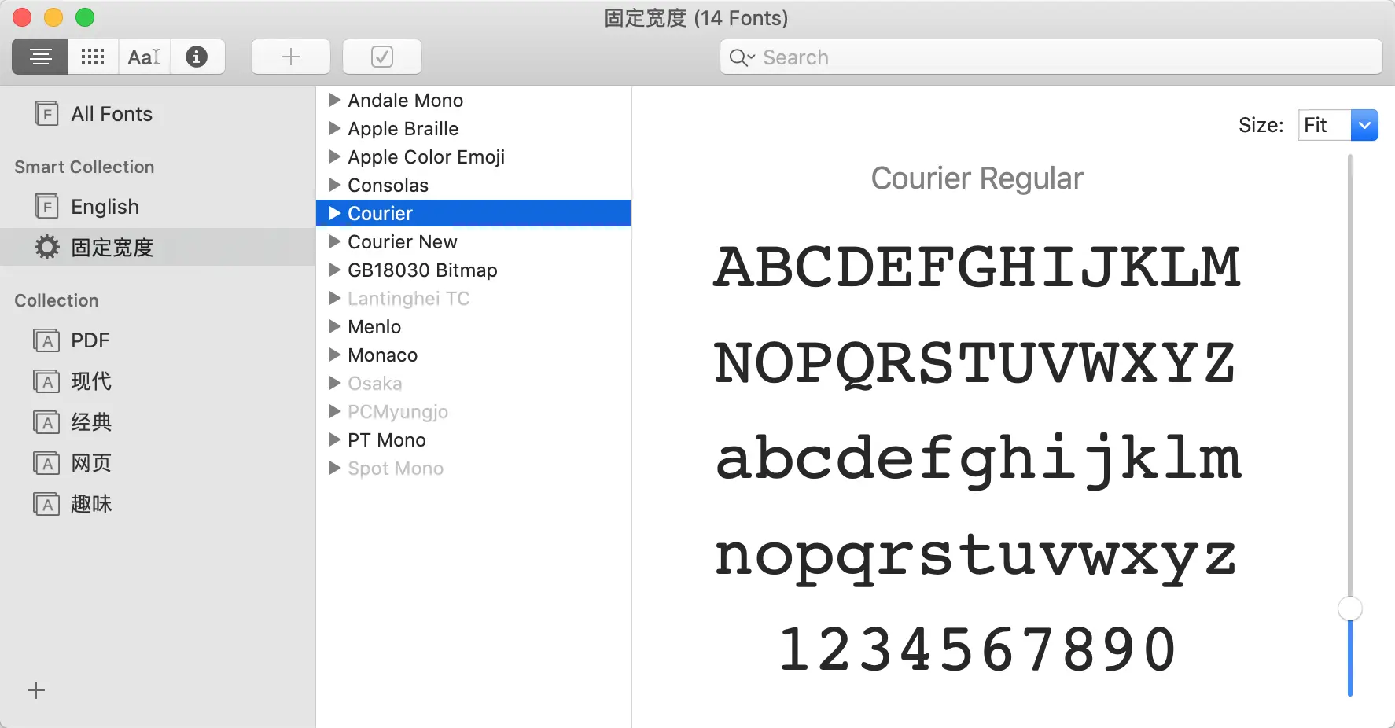Select the Andale Mono font name
1395x728 pixels.
coord(406,101)
